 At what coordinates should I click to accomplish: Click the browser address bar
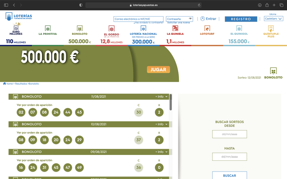coord(143,5)
